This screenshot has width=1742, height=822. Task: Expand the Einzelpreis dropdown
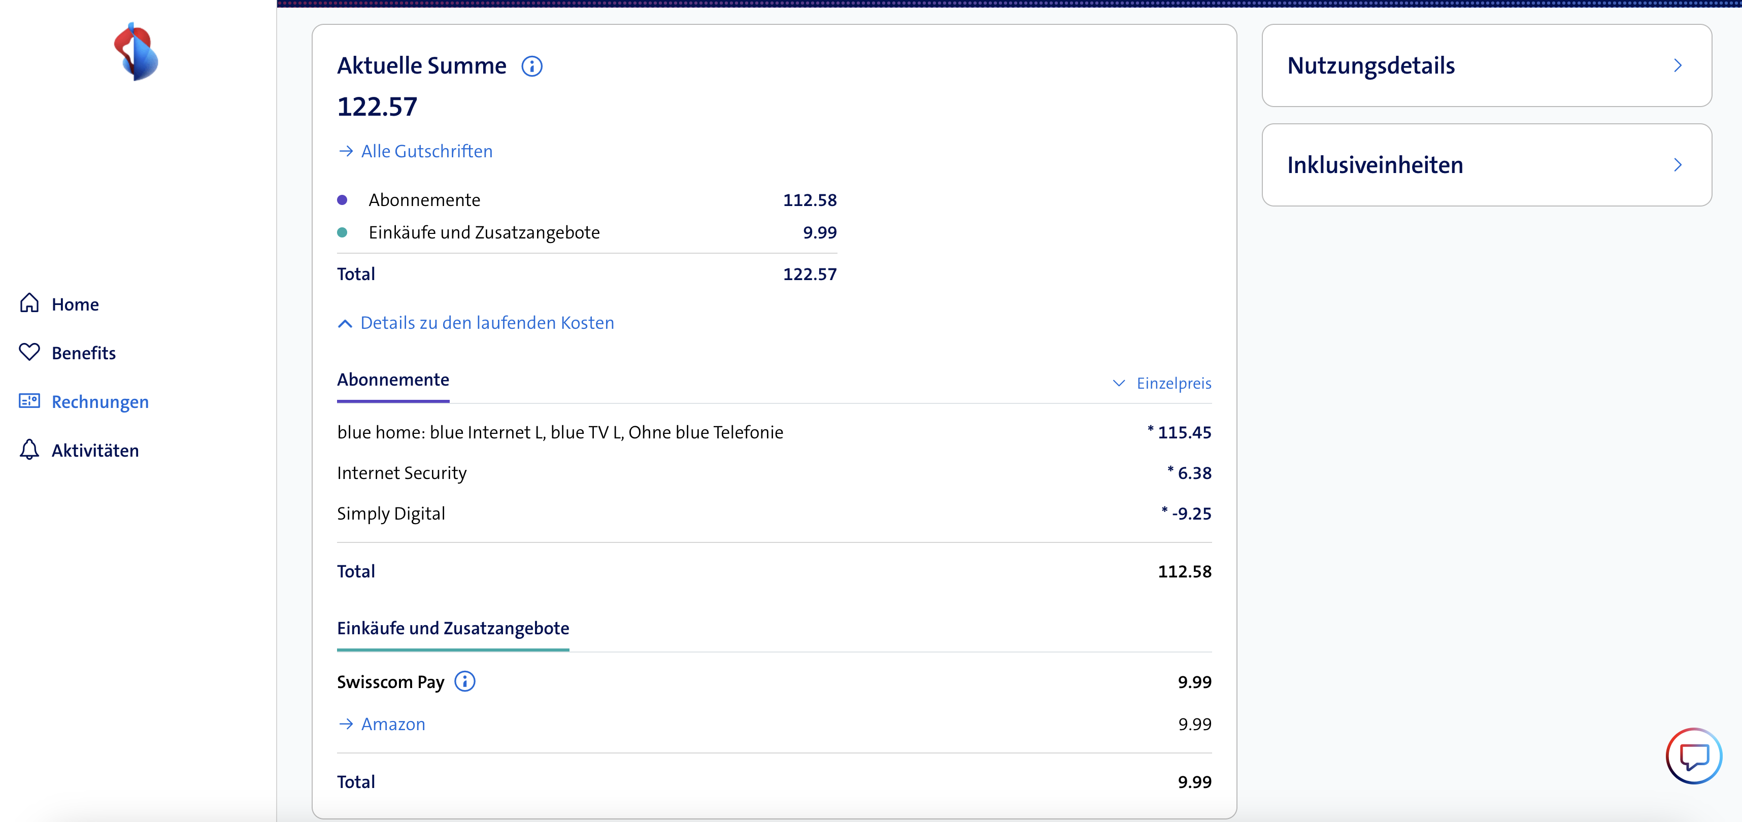point(1162,383)
